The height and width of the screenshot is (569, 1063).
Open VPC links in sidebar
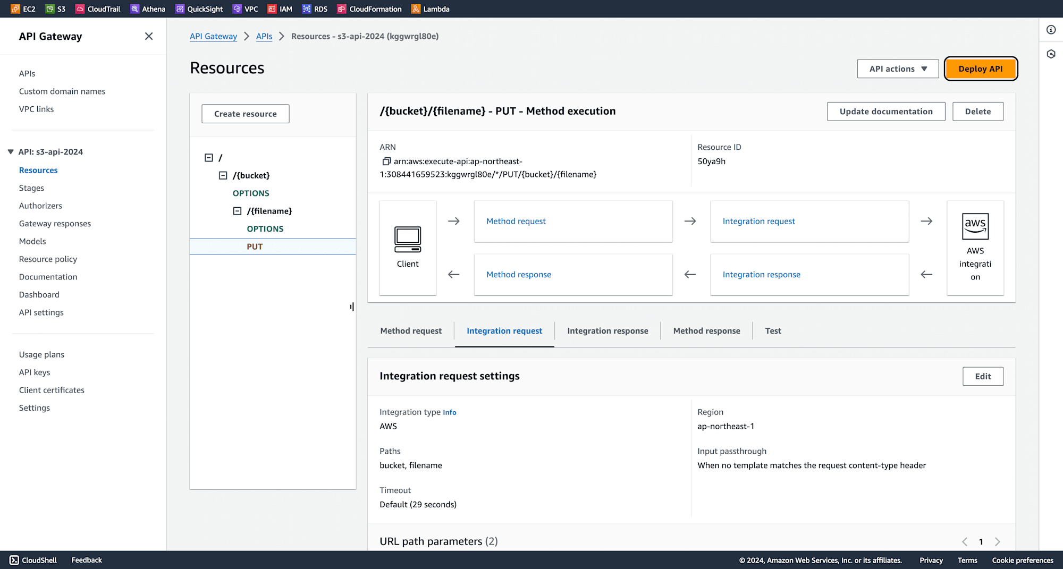[36, 109]
